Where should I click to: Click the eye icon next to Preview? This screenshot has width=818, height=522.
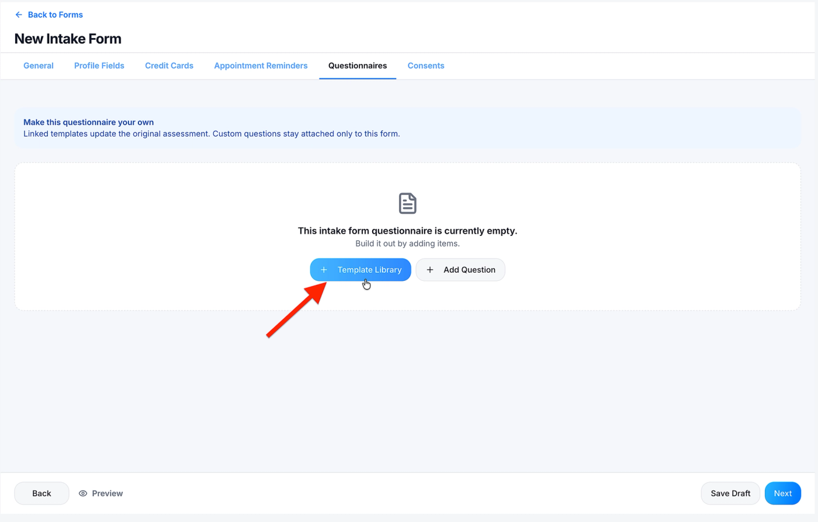click(x=83, y=493)
